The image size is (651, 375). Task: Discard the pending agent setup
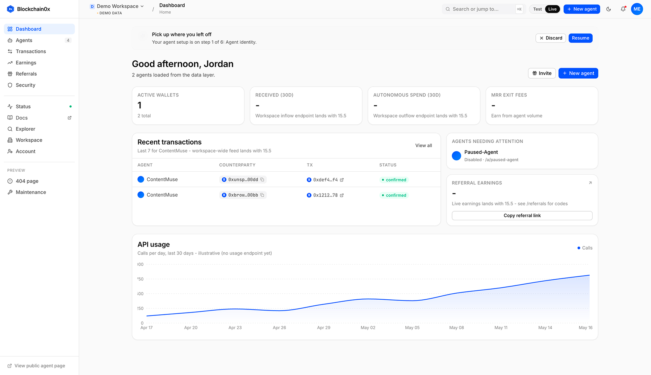[x=550, y=38]
